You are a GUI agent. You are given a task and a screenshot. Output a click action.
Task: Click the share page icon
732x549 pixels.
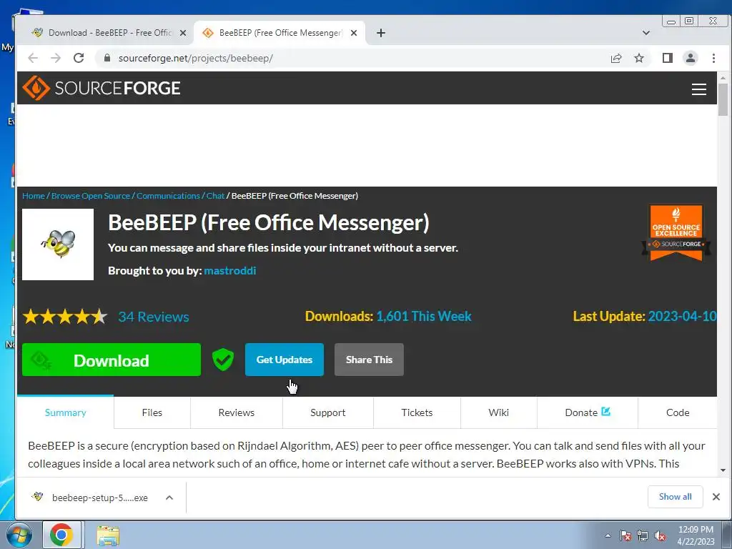(616, 58)
